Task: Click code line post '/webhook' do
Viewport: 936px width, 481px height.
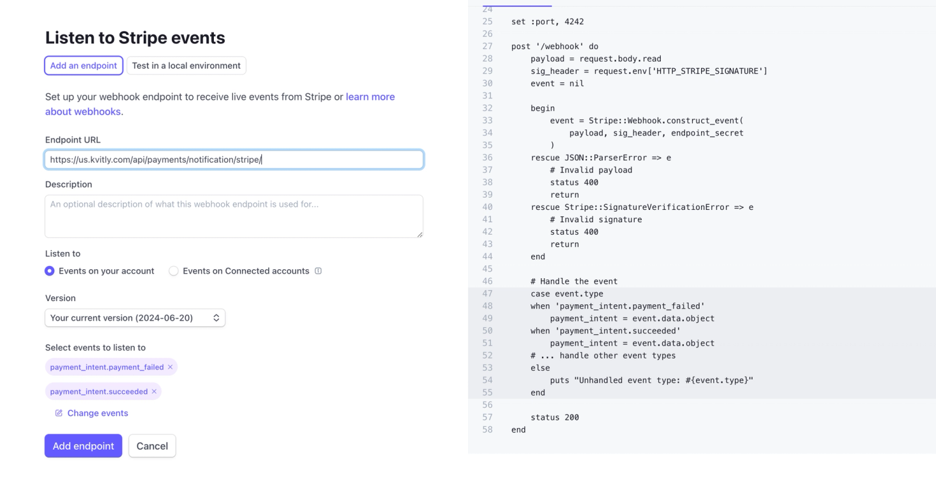Action: pos(555,47)
